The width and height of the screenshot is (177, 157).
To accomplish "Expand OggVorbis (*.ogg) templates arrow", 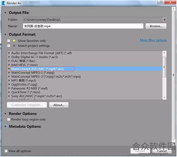I will 9,84.
